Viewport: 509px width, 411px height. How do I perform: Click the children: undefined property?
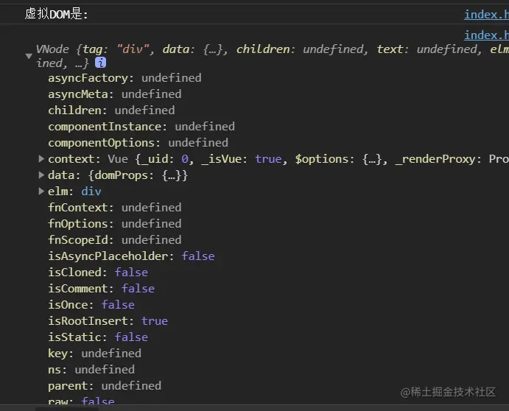[x=110, y=110]
